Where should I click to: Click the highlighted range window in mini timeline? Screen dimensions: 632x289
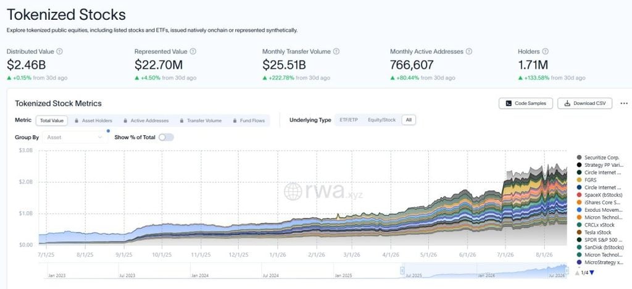[484, 271]
